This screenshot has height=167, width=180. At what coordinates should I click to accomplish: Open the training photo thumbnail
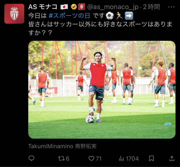click(x=102, y=90)
